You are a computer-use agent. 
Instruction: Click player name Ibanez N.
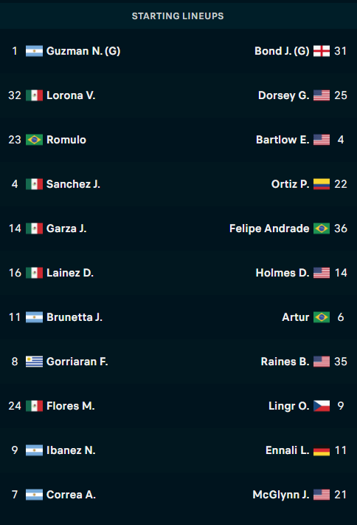pyautogui.click(x=71, y=450)
